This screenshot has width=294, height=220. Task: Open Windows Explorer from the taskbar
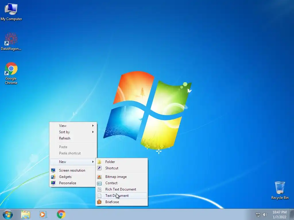pyautogui.click(x=26, y=214)
